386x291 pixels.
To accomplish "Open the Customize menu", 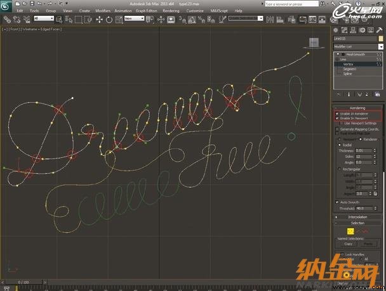I will (195, 11).
